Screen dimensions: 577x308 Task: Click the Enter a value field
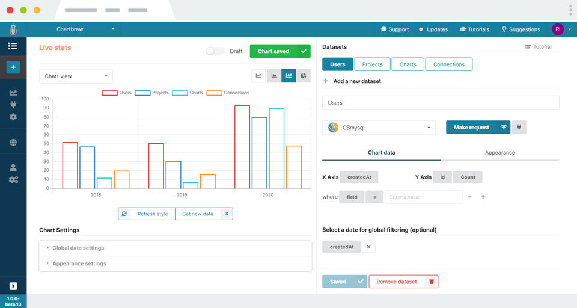(424, 197)
